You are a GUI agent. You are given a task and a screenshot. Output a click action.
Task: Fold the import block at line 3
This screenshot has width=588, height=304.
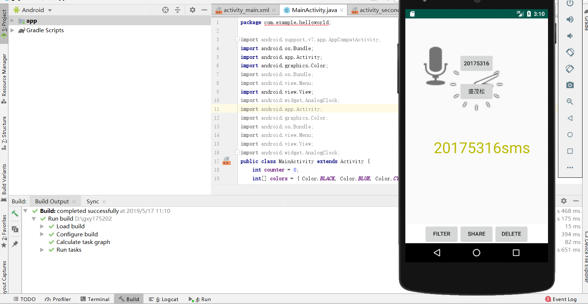point(237,40)
